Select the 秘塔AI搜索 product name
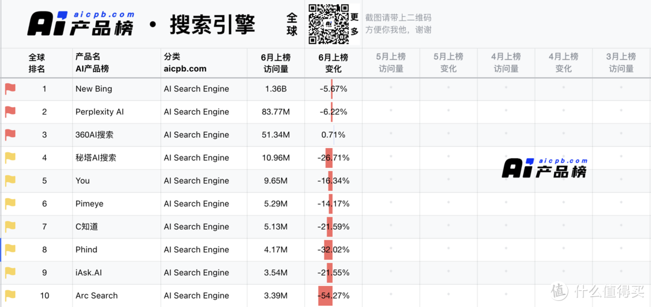The height and width of the screenshot is (307, 651). click(96, 158)
